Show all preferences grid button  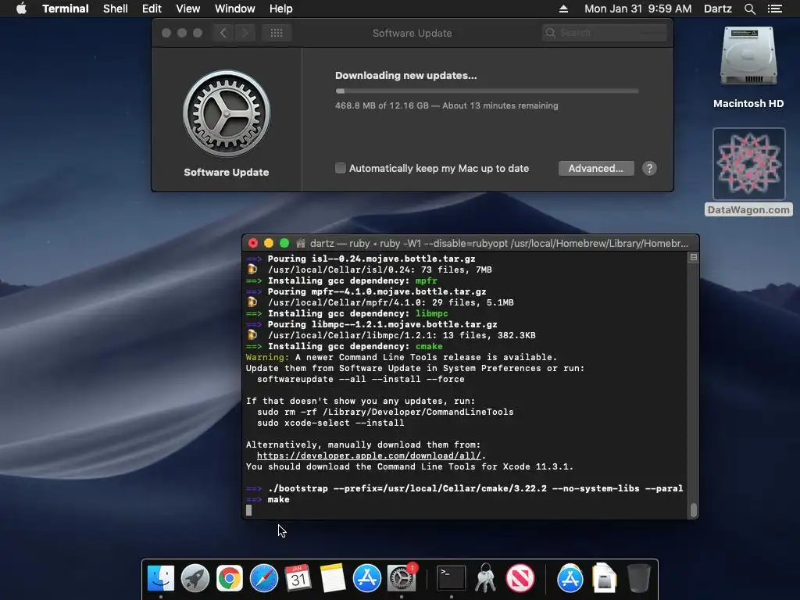[x=277, y=33]
